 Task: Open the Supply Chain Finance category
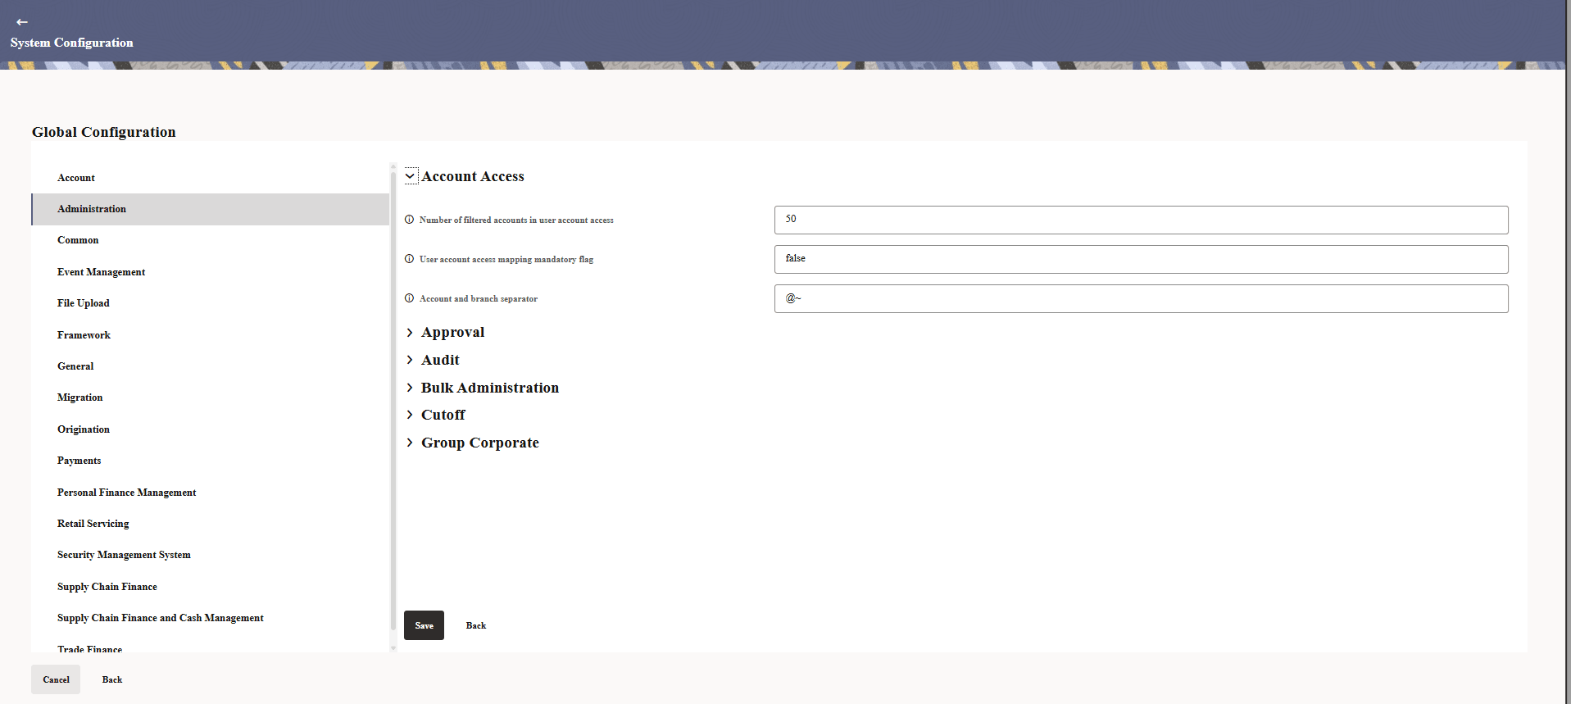click(x=210, y=587)
